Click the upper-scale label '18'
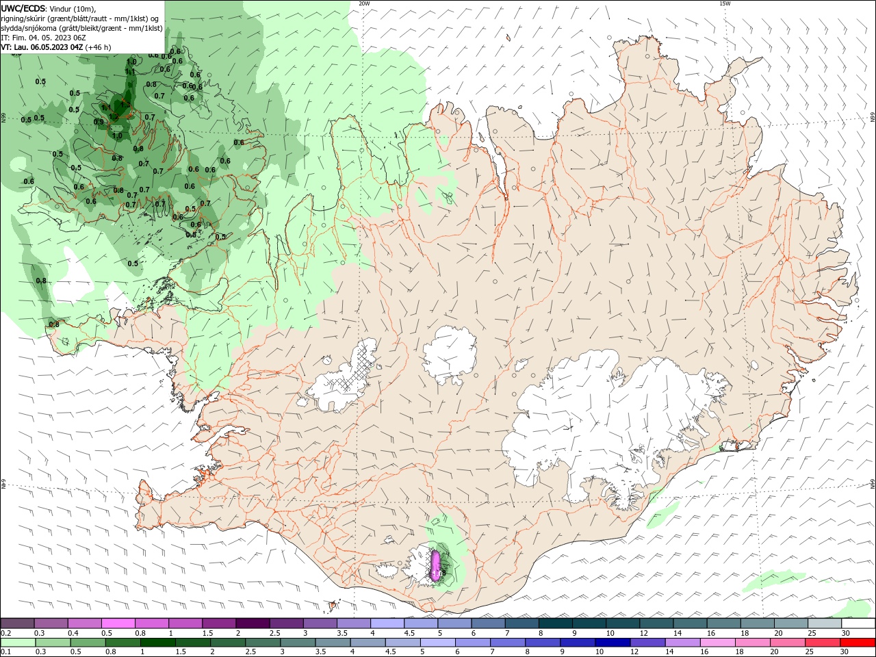 (x=745, y=633)
